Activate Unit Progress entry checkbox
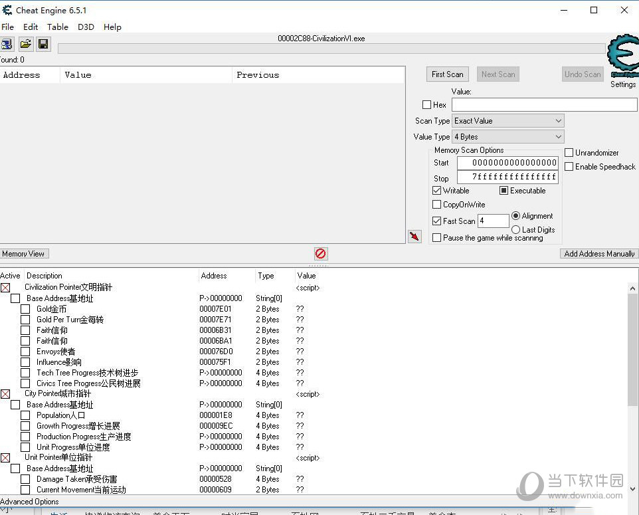 coord(25,447)
